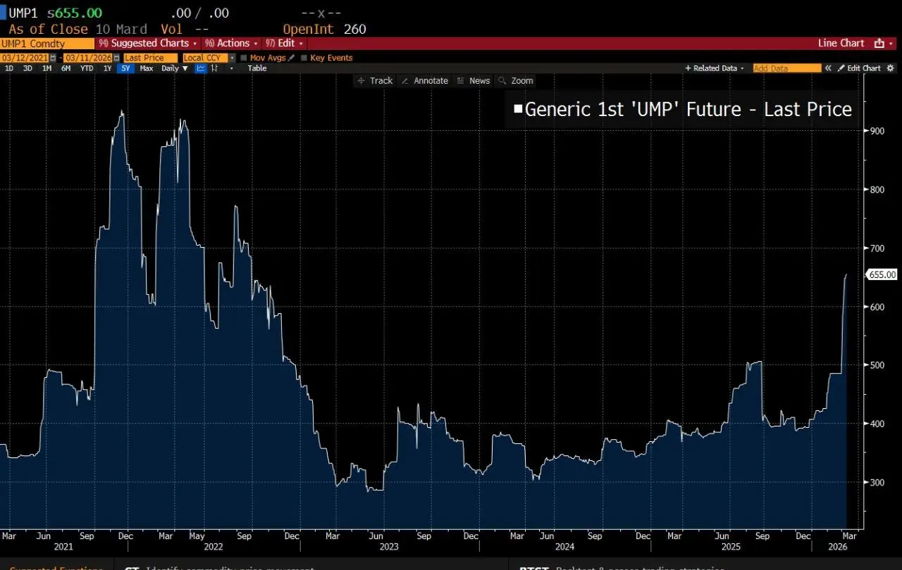
Task: Open the export share icon near Line Chart
Action: click(879, 43)
